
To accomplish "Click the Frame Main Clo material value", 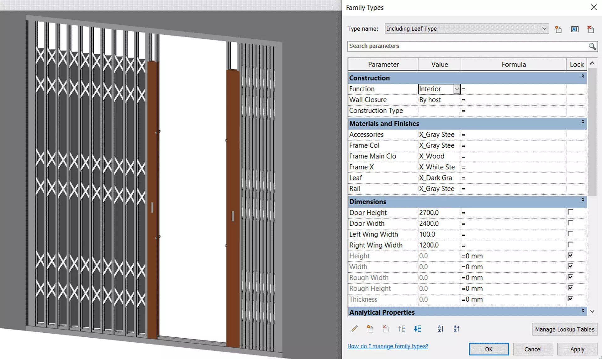I will pyautogui.click(x=439, y=156).
